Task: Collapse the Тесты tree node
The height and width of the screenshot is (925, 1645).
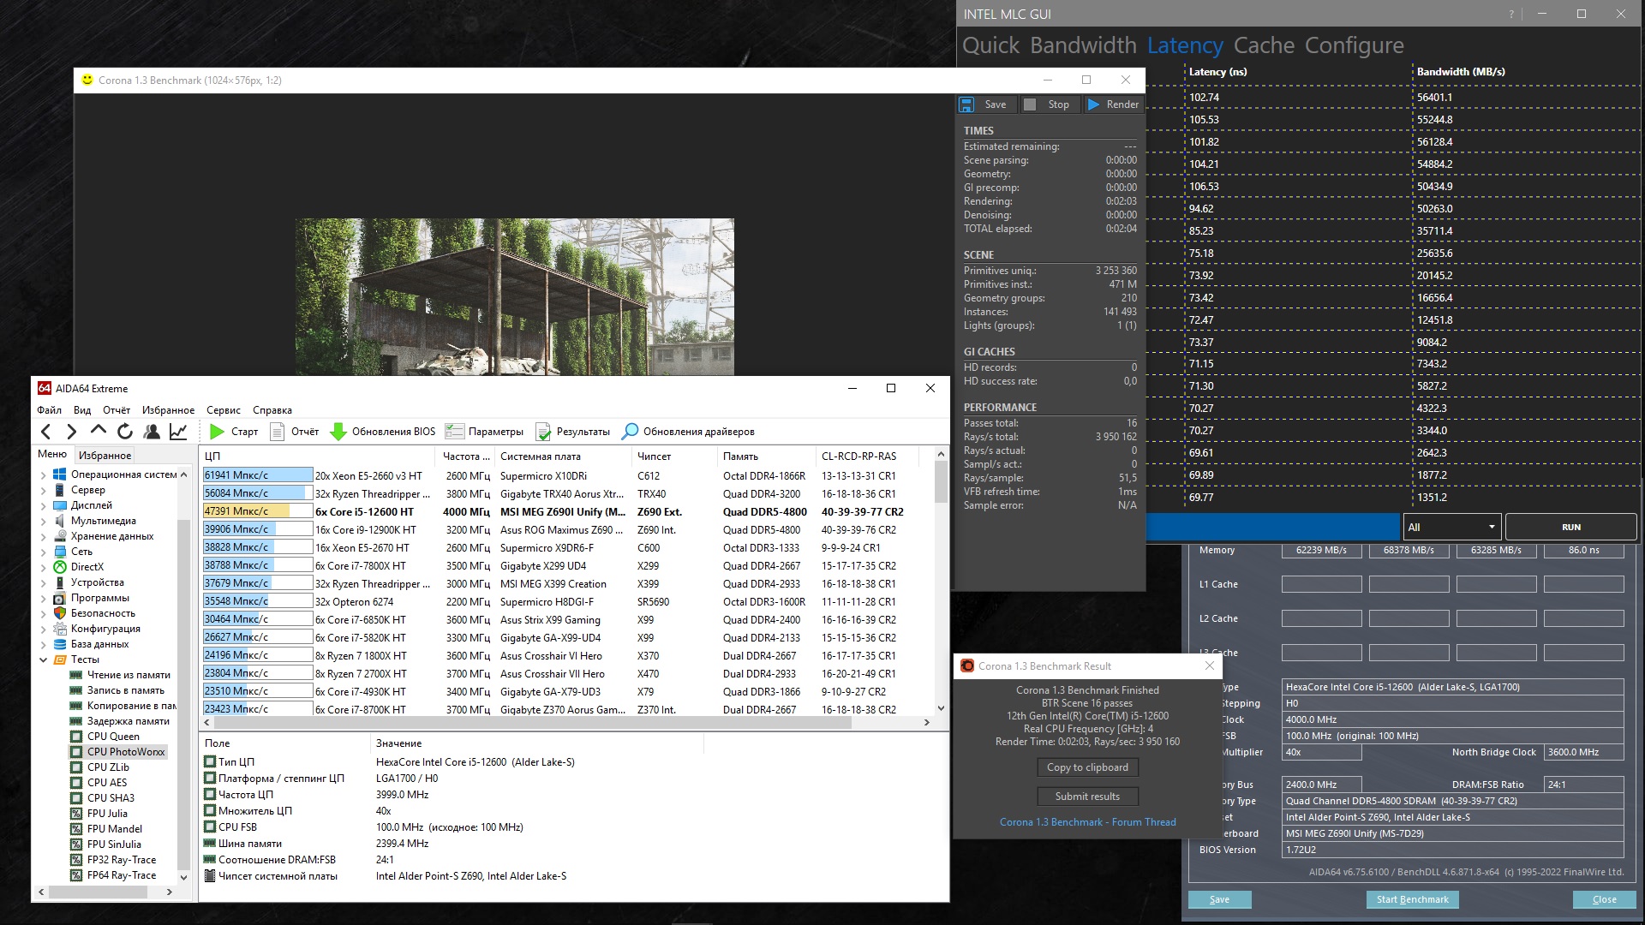Action: pos(44,659)
